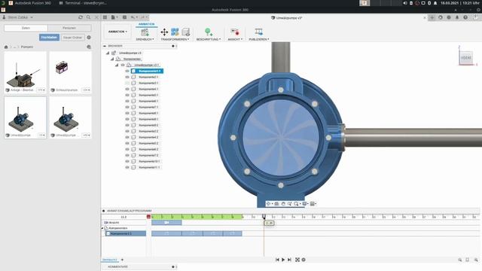Switch to the Daten tab
This screenshot has height=271, width=482.
point(26,28)
